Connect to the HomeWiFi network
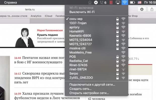The image size is (156, 100). [x=96, y=32]
